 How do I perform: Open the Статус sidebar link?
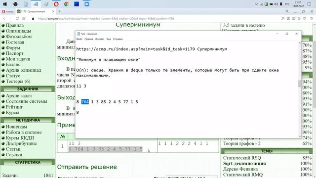13,76
